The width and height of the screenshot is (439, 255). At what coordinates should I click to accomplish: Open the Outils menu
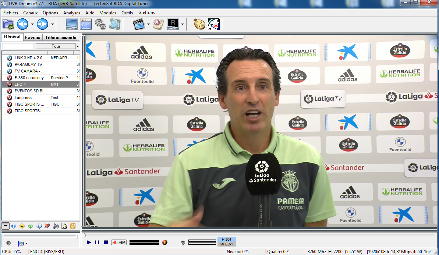pyautogui.click(x=127, y=13)
